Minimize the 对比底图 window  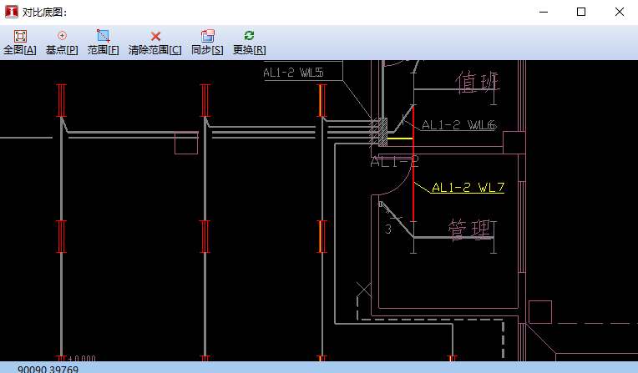tap(544, 12)
